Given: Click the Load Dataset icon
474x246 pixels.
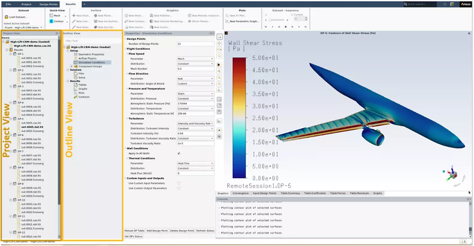Looking at the screenshot, I should coord(7,17).
